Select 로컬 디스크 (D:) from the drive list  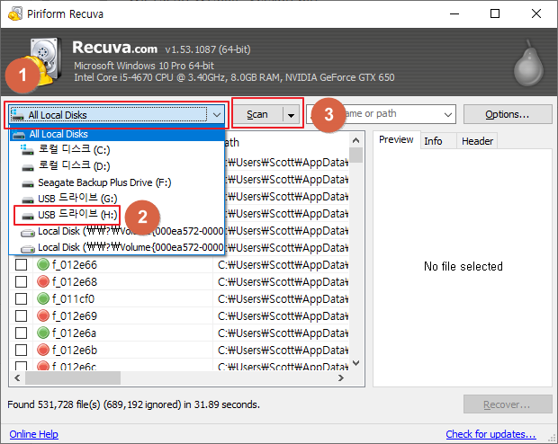click(117, 166)
